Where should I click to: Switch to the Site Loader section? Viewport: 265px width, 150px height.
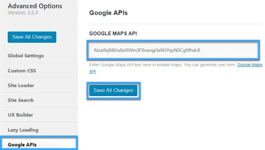pyautogui.click(x=21, y=85)
